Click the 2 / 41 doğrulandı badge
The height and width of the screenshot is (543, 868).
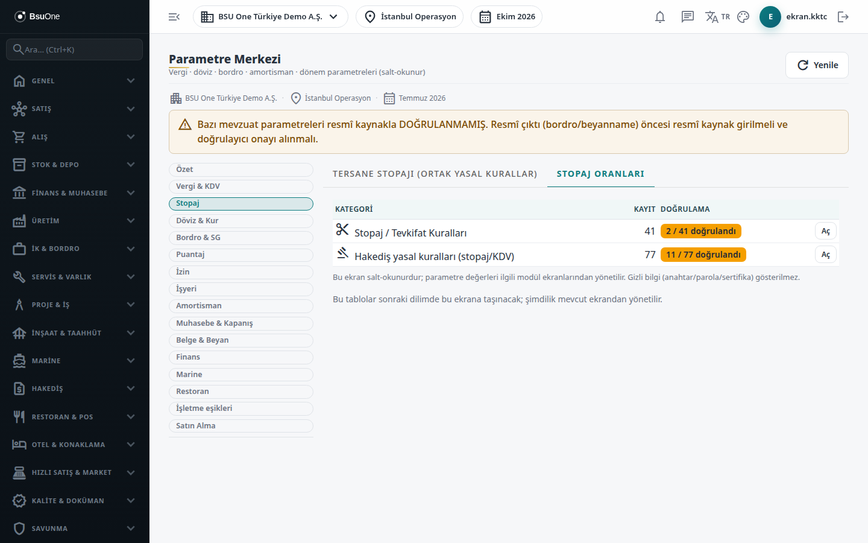701,231
